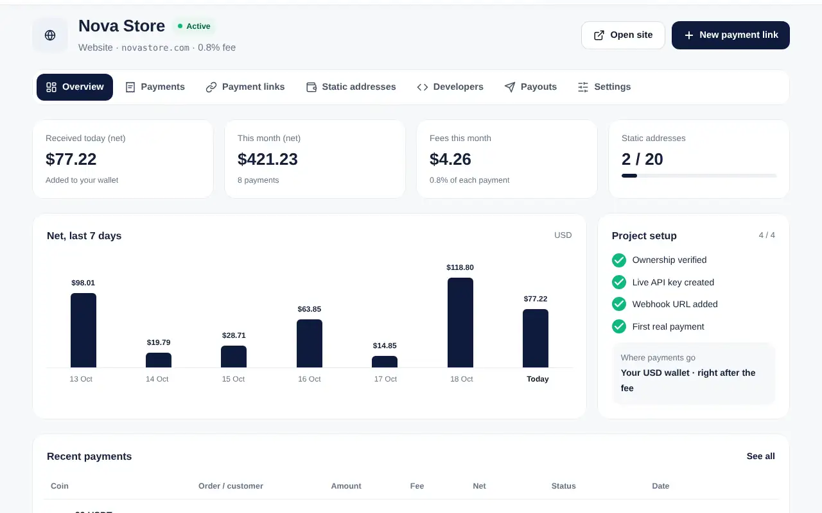Click the green check beside Webhook URL added
Screen dimensions: 822x513
click(619, 304)
